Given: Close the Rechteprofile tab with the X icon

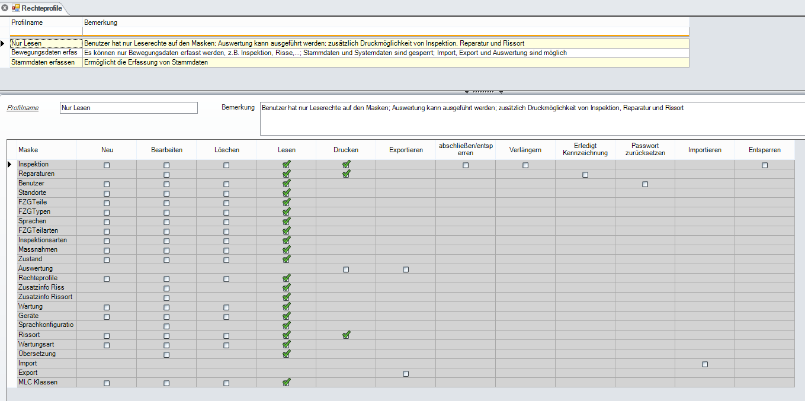Looking at the screenshot, I should click(x=5, y=8).
